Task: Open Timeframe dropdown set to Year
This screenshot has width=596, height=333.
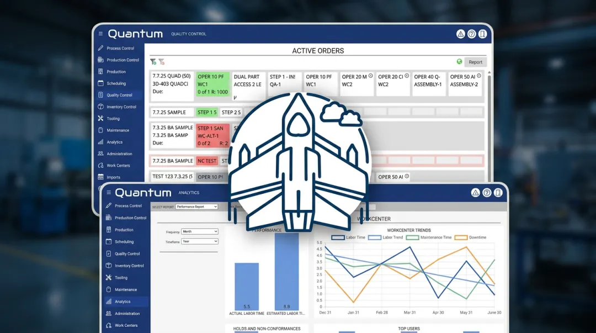Action: click(200, 241)
